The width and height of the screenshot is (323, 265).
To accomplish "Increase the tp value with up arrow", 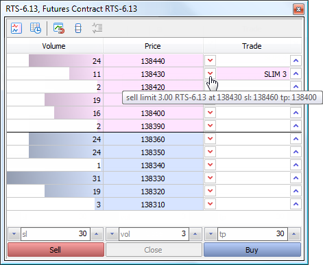I will 294,234.
